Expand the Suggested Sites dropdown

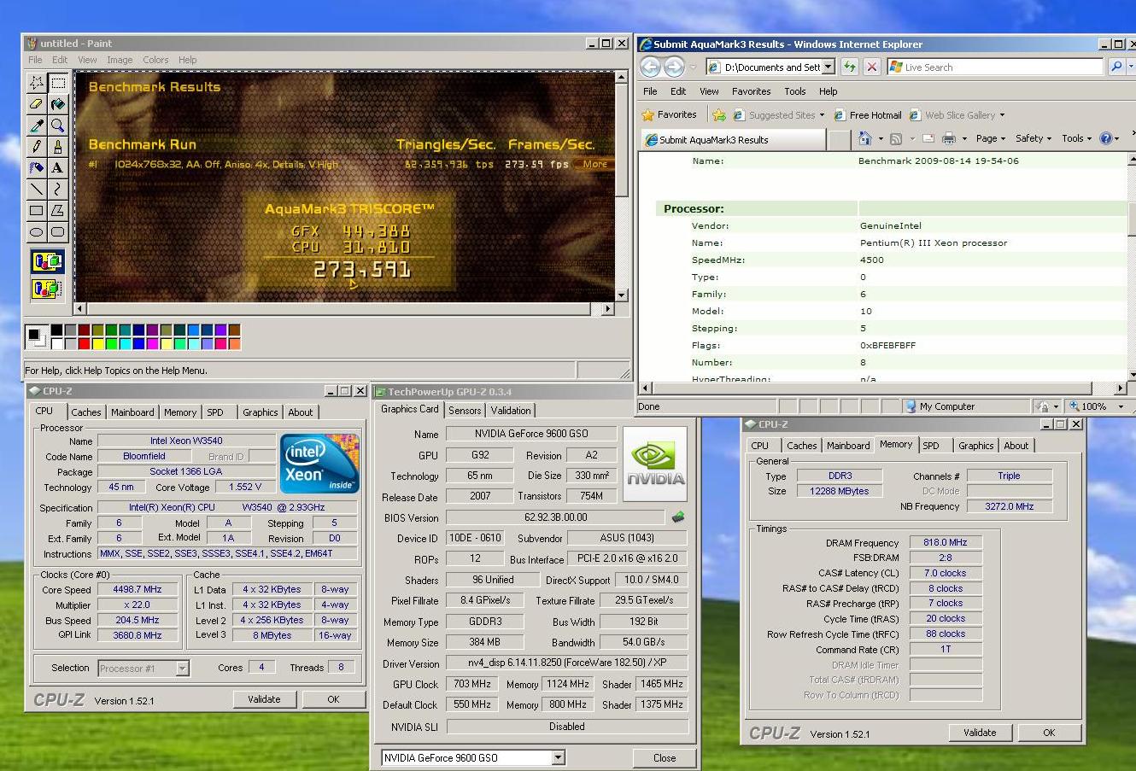pos(822,115)
